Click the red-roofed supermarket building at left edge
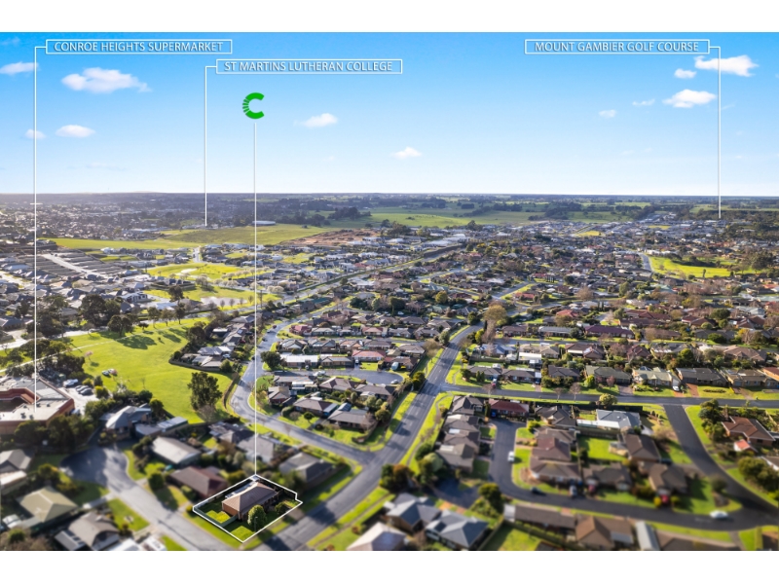Screen dimensions: 779x584 [29, 400]
